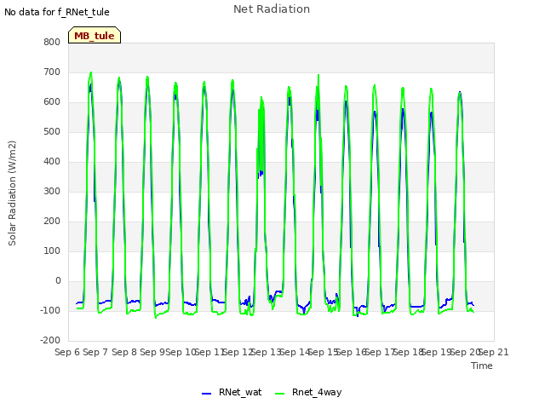Click the 400 y-axis tick label

click(52, 161)
